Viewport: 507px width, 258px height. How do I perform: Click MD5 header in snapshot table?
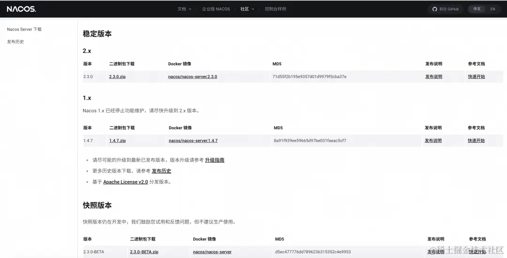[x=280, y=239]
